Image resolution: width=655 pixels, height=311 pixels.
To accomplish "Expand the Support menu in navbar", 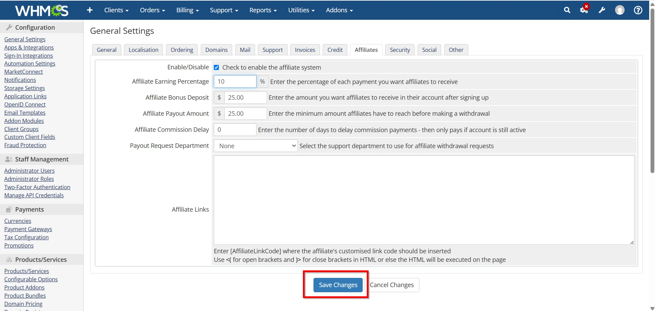I will [224, 10].
